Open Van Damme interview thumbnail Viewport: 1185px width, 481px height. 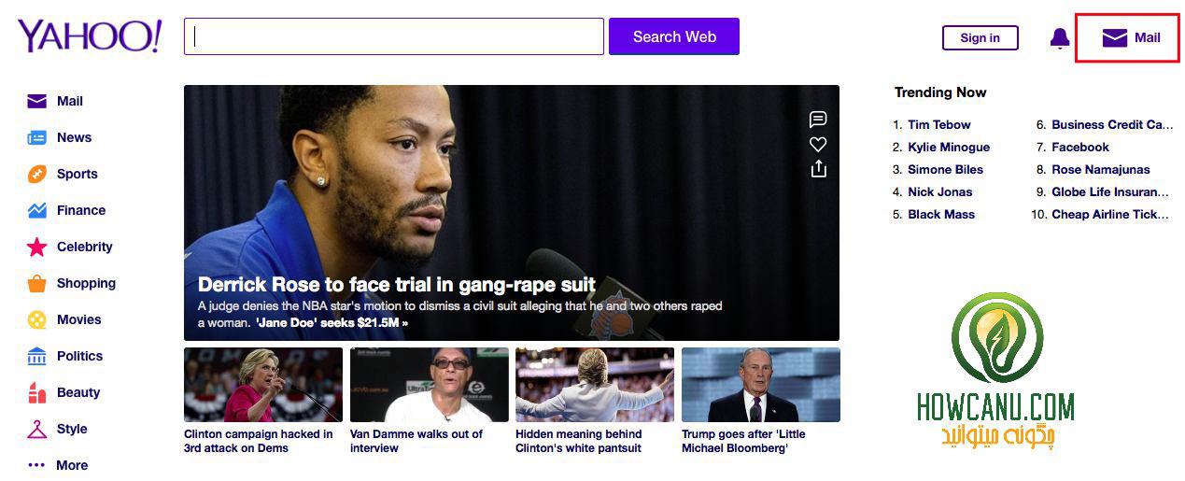[430, 385]
